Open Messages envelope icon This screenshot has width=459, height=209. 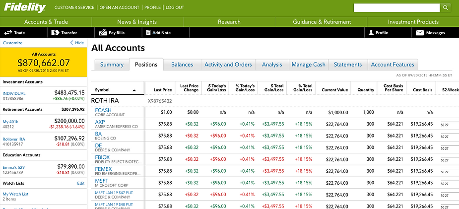(x=420, y=33)
